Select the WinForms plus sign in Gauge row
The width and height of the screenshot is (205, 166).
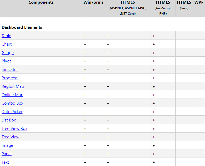(x=85, y=53)
